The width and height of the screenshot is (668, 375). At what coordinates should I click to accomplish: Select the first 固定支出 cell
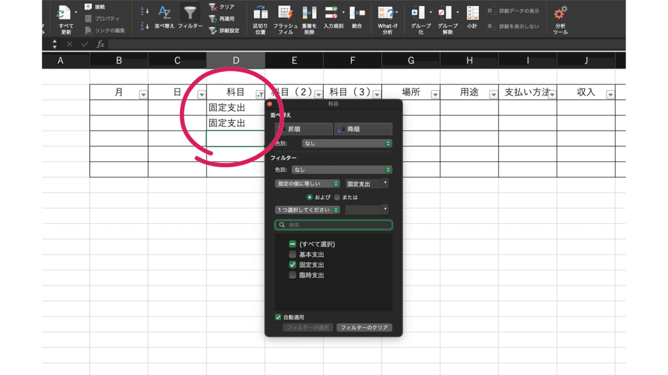235,108
